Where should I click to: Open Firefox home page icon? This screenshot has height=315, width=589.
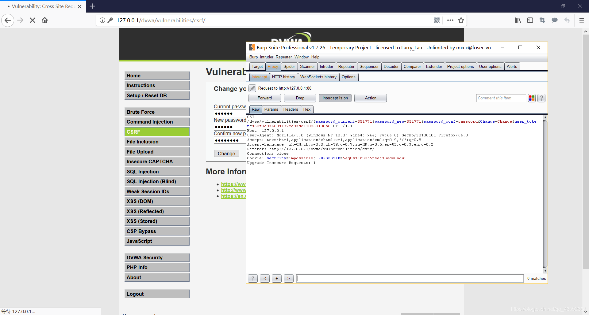click(x=45, y=20)
